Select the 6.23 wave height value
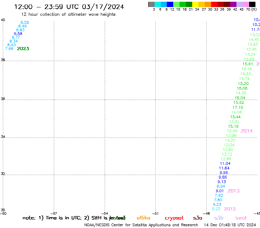This screenshot has width=260, height=228. (x=217, y=204)
